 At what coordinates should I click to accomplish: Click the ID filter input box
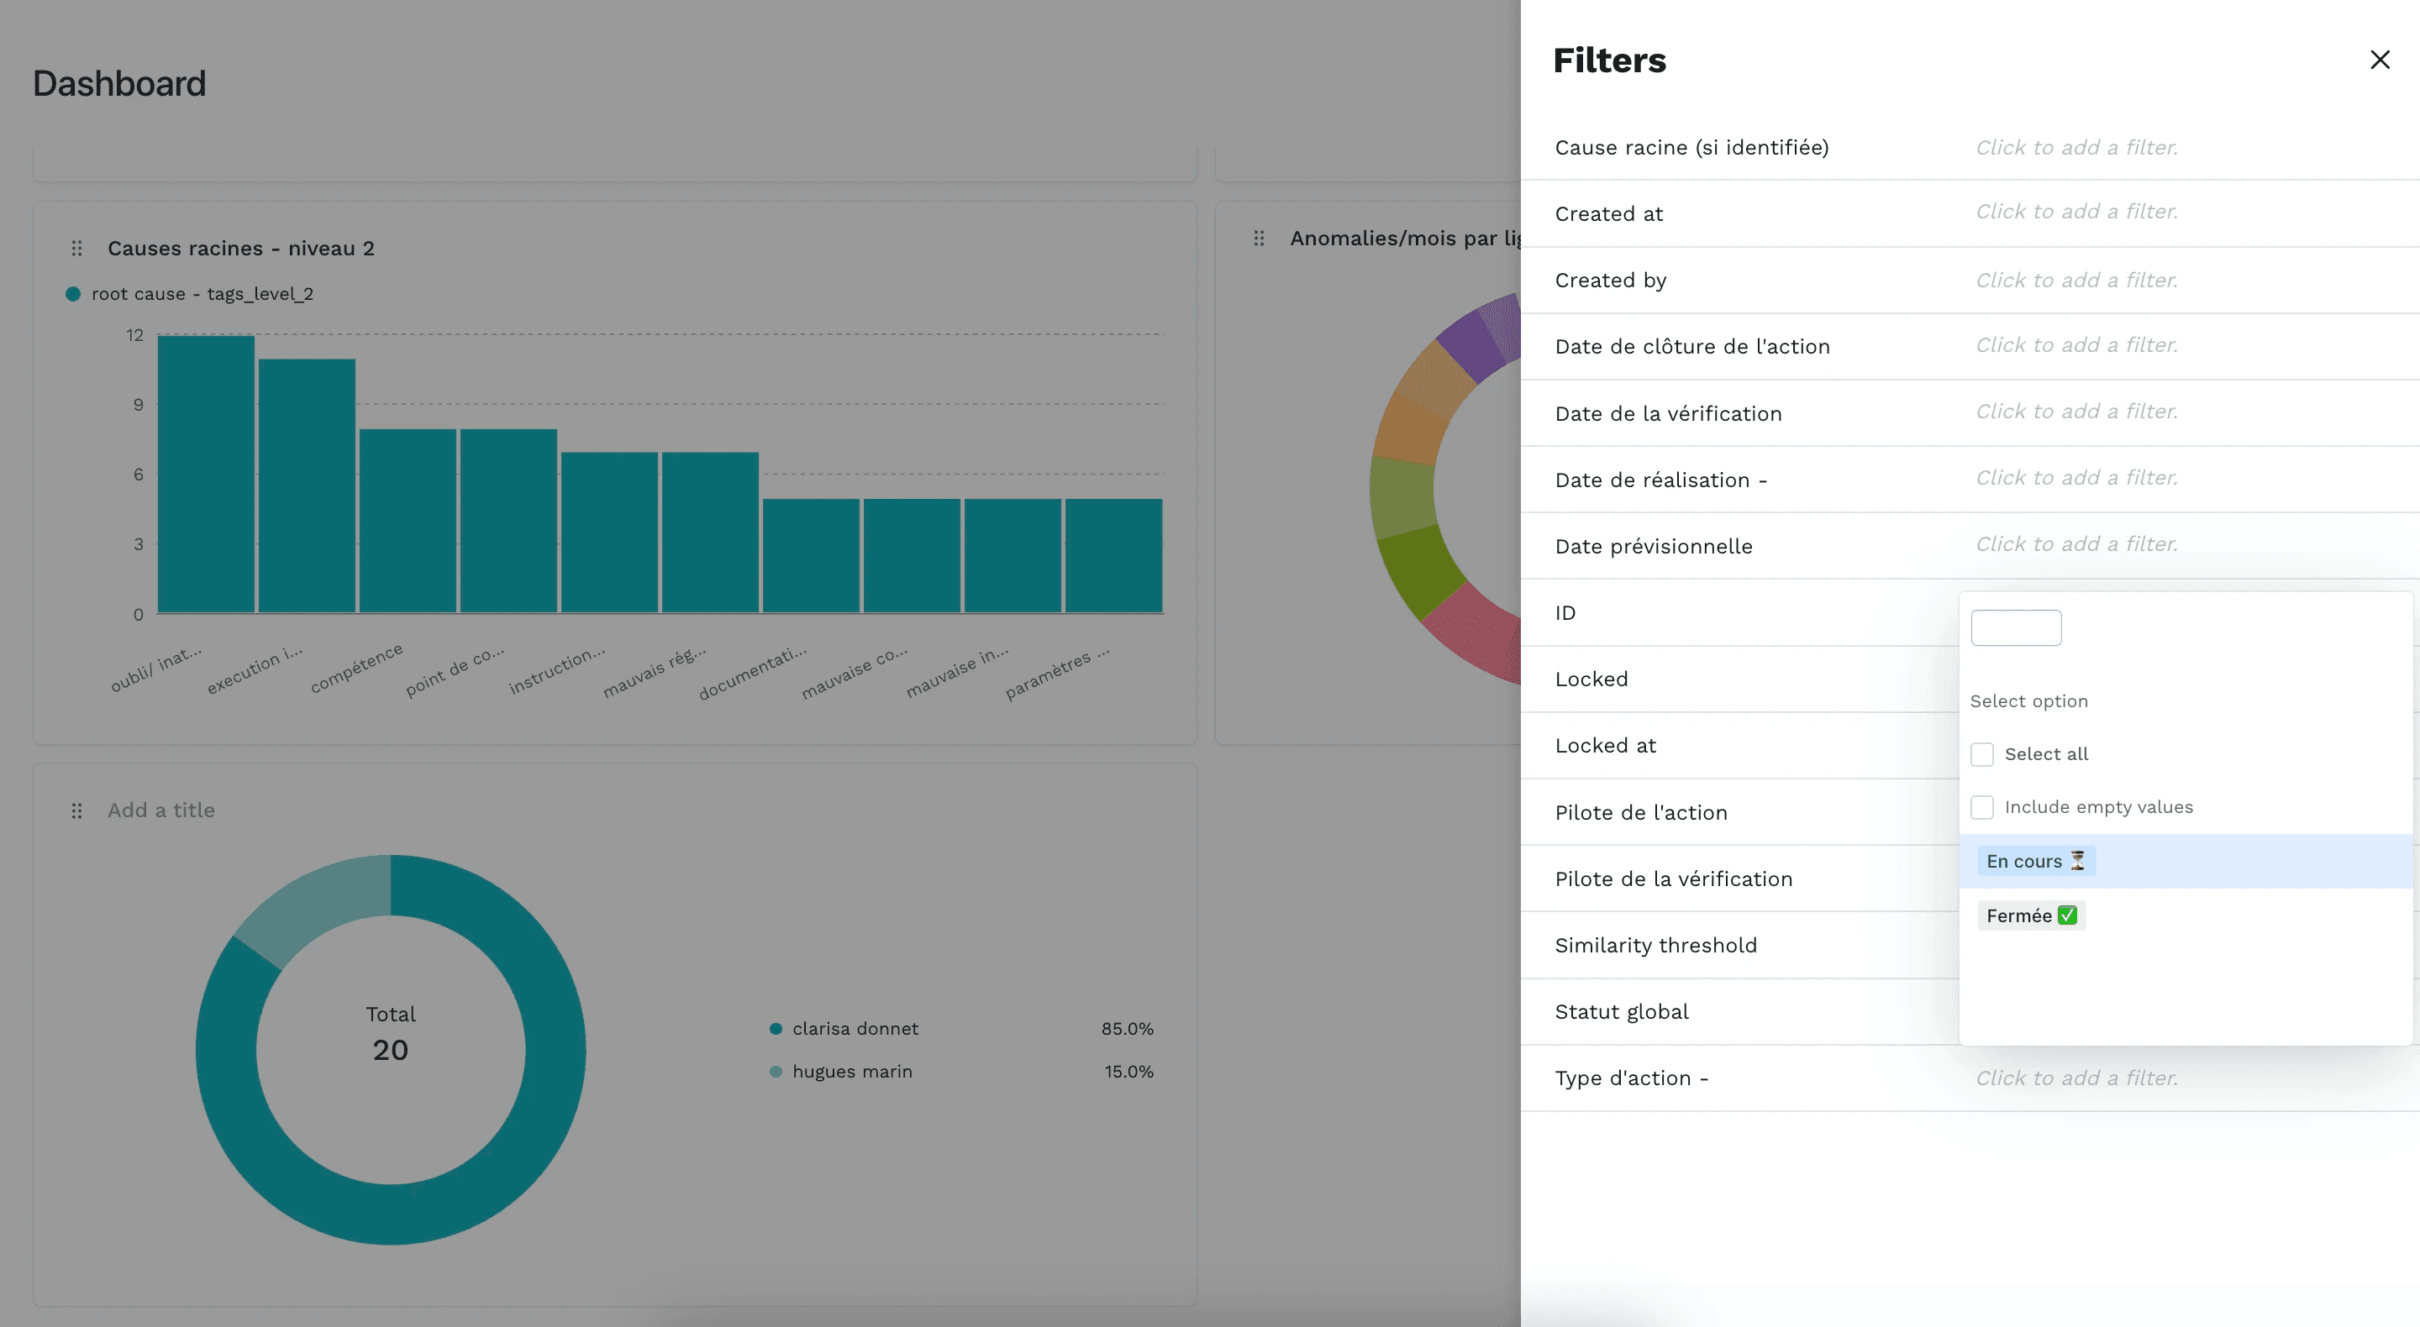(2015, 627)
